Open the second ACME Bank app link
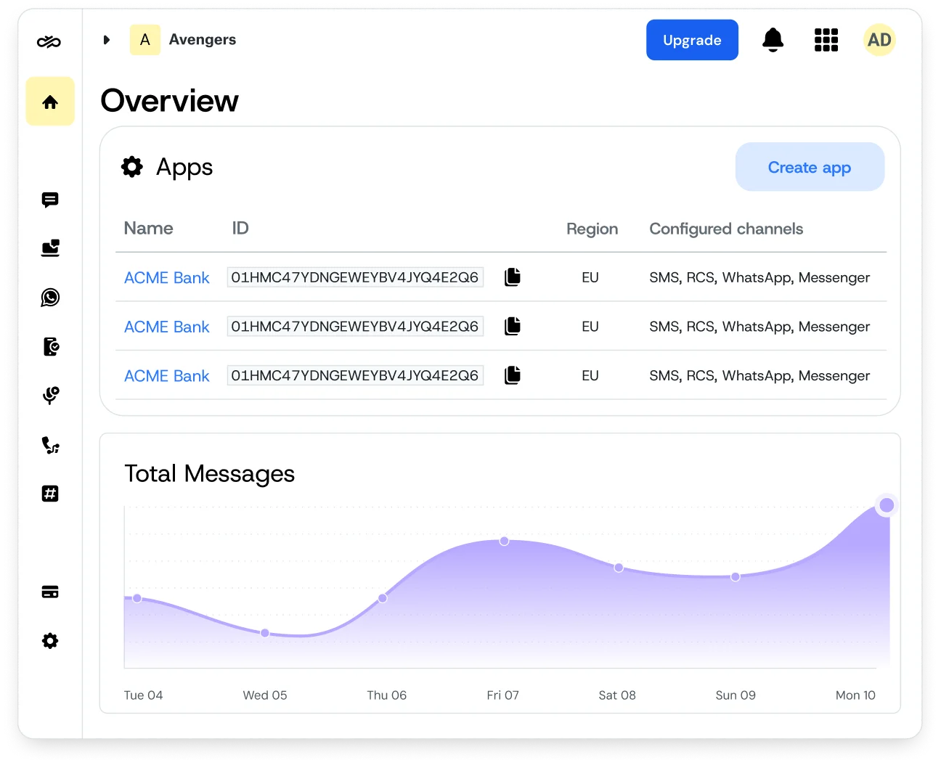This screenshot has width=941, height=760. [166, 327]
